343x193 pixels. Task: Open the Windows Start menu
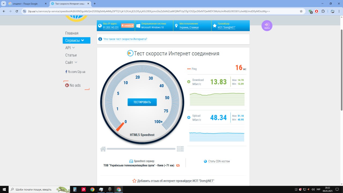point(4,189)
